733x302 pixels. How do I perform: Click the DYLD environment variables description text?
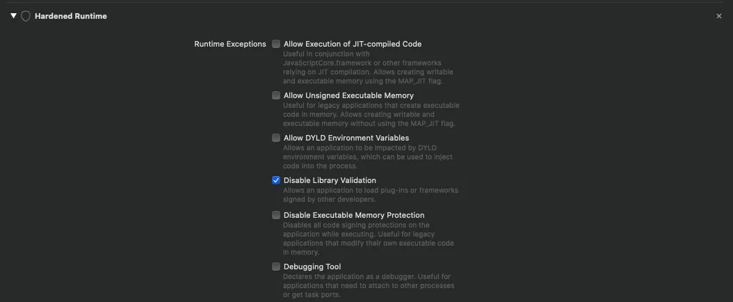(x=369, y=157)
